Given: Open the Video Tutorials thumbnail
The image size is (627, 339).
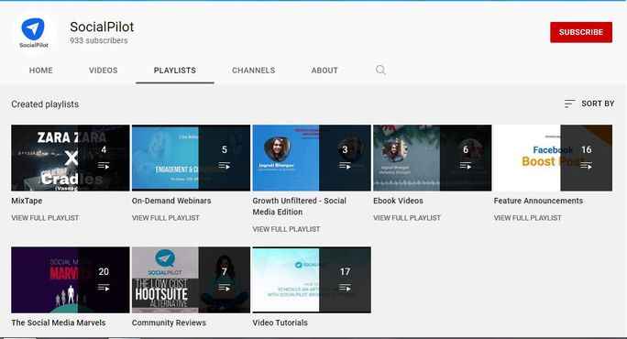Looking at the screenshot, I should coord(312,279).
